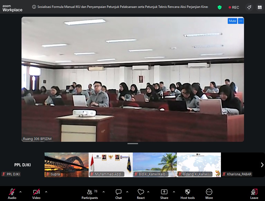Viewport: 265px width, 201px height.
Task: Expand audio settings arrow
Action: [20, 192]
